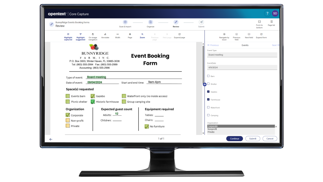The height and width of the screenshot is (182, 323).
Task: Select Nonprofit in Organization list
Action: point(241,129)
